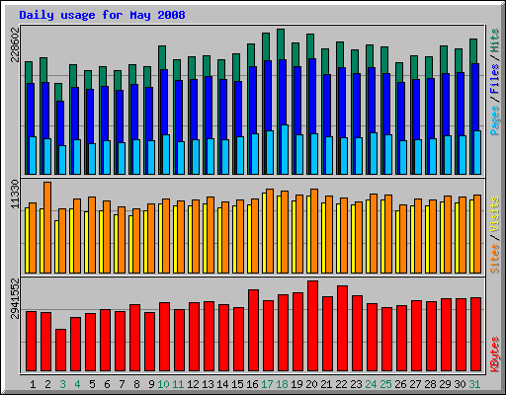This screenshot has height=395, width=506.
Task: Click green day label 17
Action: point(267,384)
